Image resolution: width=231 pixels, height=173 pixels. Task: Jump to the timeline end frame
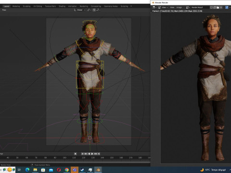click(99, 154)
